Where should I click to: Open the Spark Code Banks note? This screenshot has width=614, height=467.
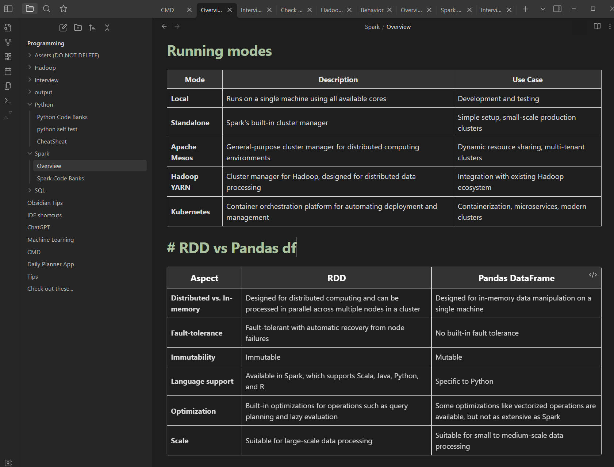point(60,179)
